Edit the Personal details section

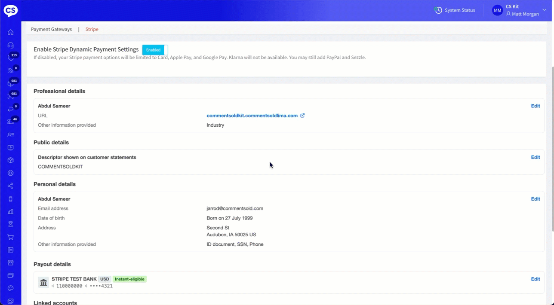coord(535,199)
